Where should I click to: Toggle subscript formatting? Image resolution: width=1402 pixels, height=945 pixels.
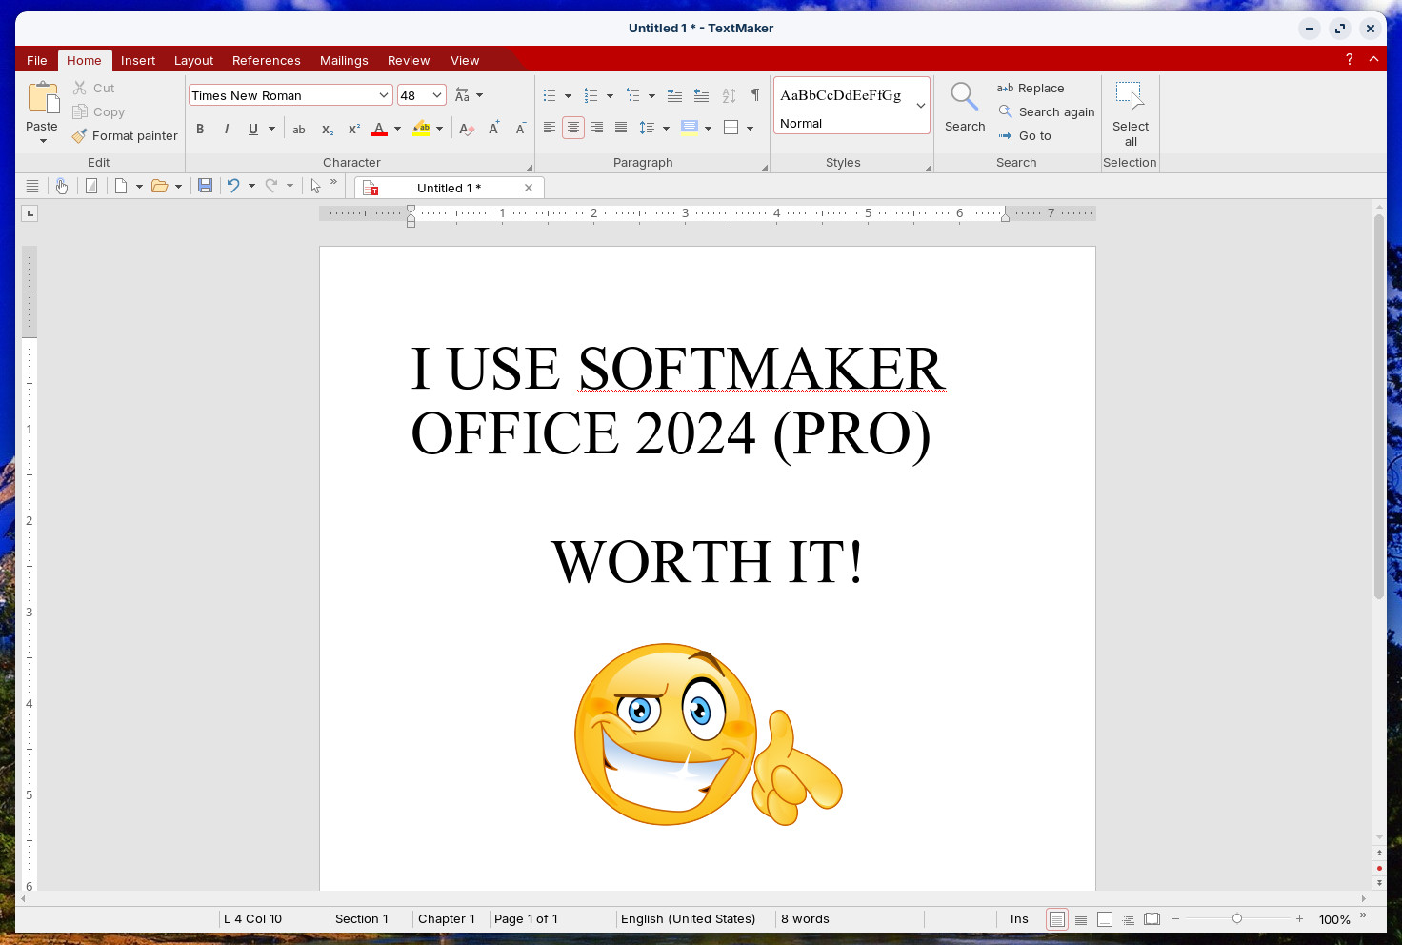(327, 129)
